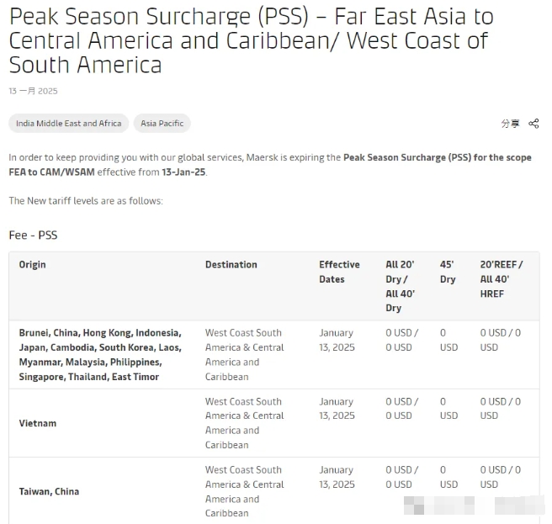This screenshot has height=524, width=552.
Task: Click the Fee - PSS section heading
Action: click(x=33, y=235)
